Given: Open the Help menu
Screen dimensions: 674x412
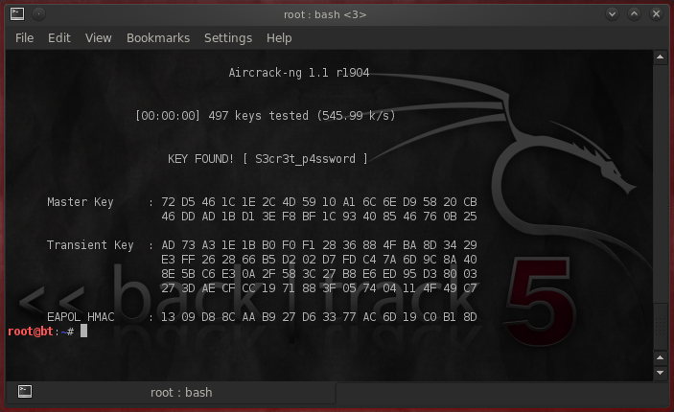Looking at the screenshot, I should coord(279,38).
